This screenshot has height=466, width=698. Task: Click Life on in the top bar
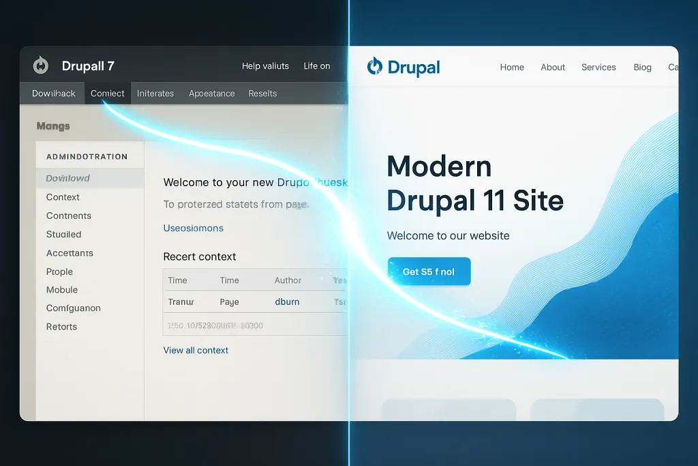click(317, 66)
